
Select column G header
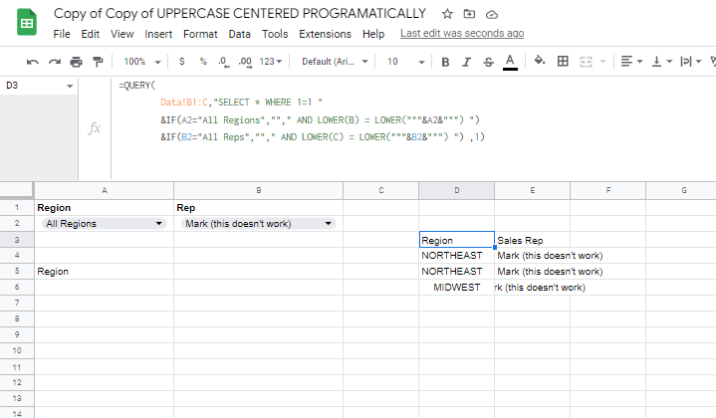tap(683, 191)
